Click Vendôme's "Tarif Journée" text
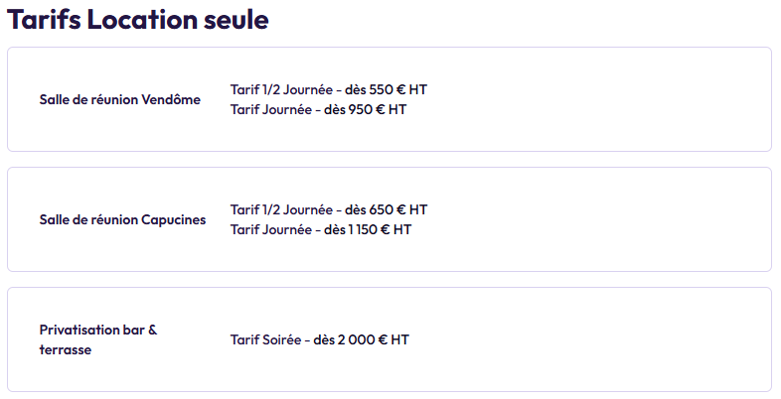Viewport: 781px width, 399px height. point(271,109)
